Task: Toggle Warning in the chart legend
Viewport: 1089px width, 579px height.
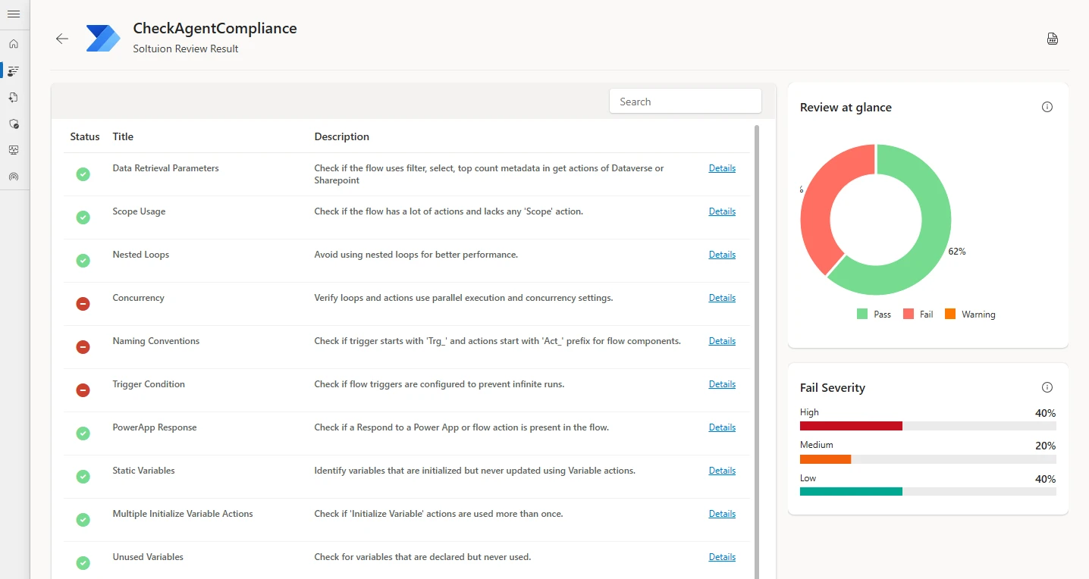Action: 970,314
